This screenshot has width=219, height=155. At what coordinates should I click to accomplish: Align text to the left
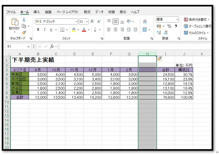[x=109, y=30]
